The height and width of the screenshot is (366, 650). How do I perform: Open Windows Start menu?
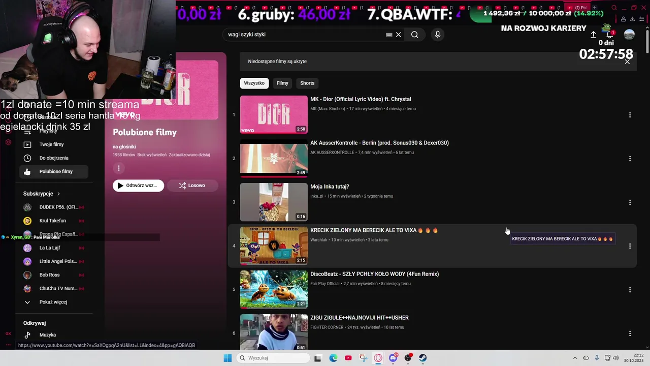click(x=227, y=358)
